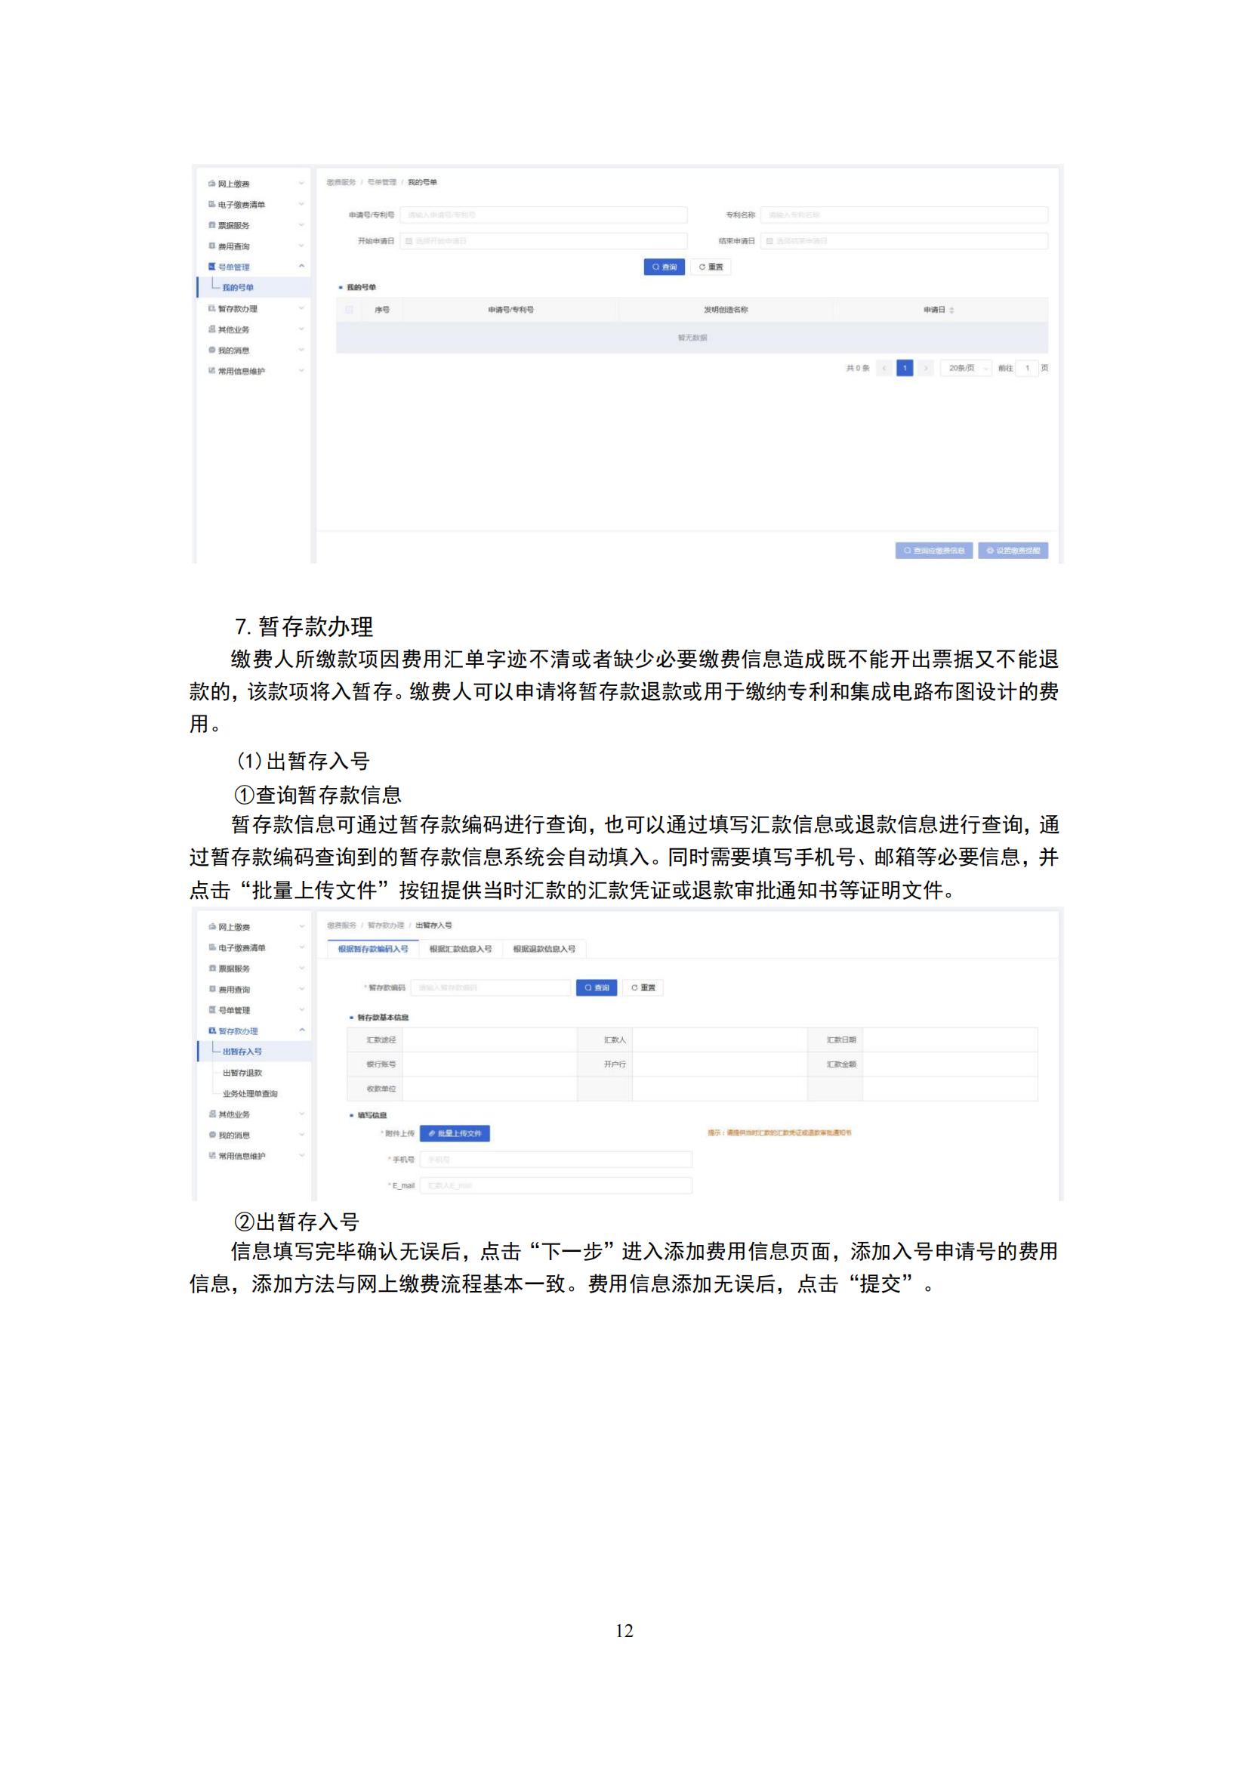The image size is (1249, 1767).
Task: Click highlighted 暂存款办理 icon in 出暂存入号 page sidebar
Action: 213,1030
